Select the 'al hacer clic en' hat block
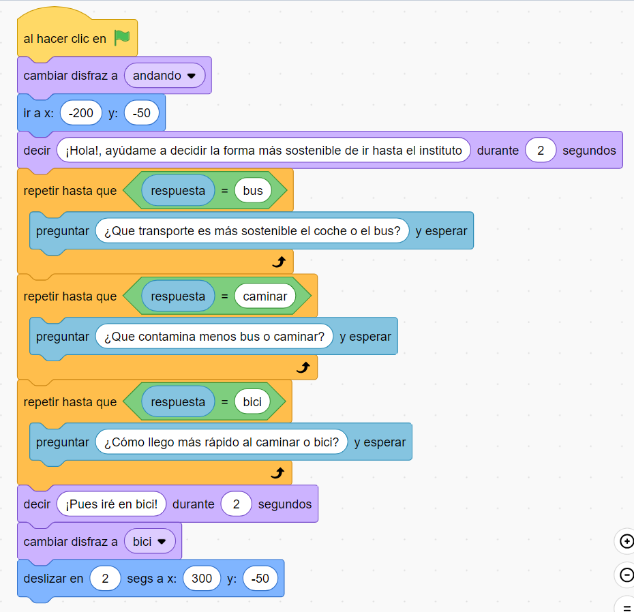This screenshot has height=612, width=634. tap(65, 39)
